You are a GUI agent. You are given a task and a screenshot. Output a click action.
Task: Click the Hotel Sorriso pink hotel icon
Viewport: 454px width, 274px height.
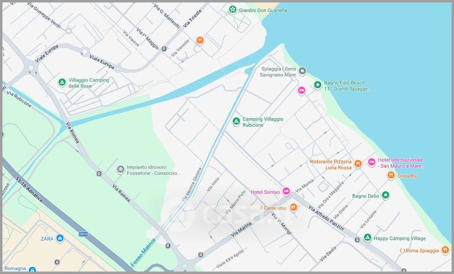[286, 191]
